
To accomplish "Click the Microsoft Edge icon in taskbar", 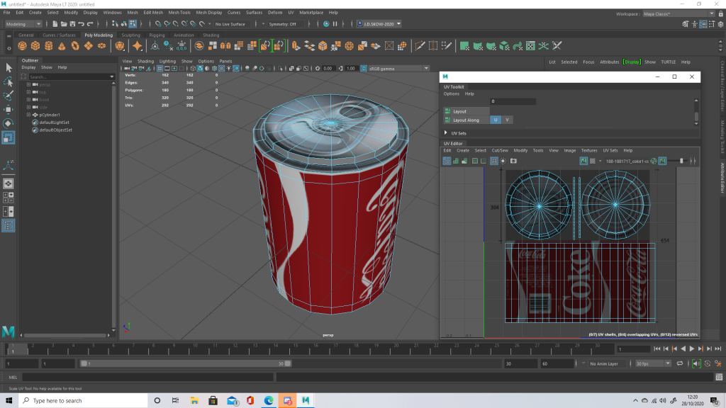I will 269,400.
